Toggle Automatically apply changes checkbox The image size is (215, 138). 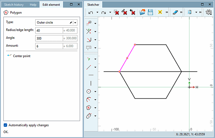pyautogui.click(x=5, y=125)
